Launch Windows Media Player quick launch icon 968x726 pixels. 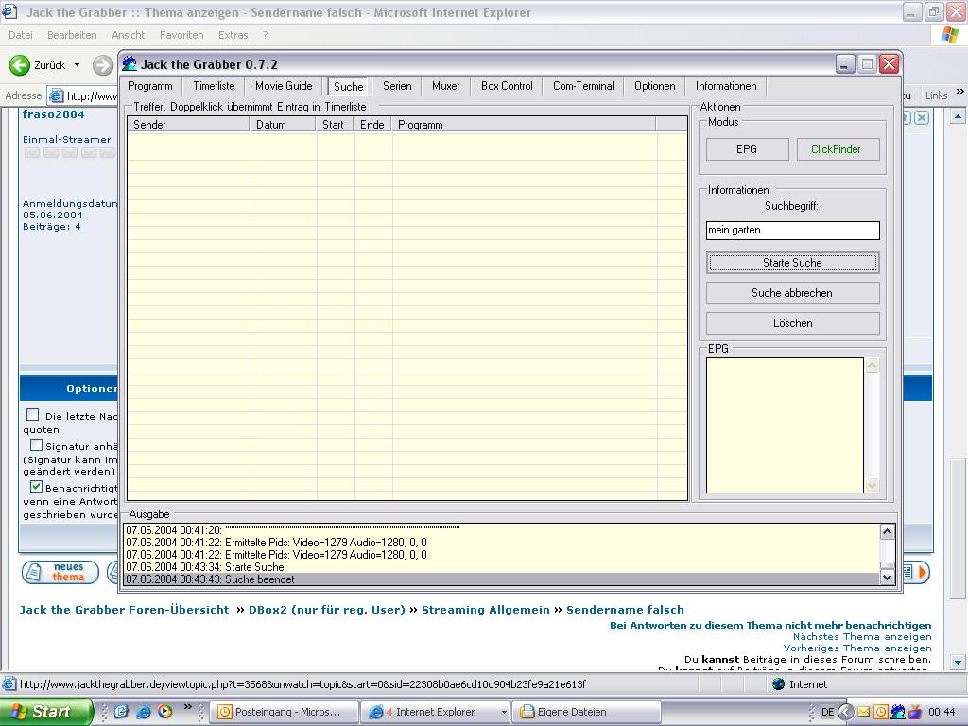click(164, 712)
